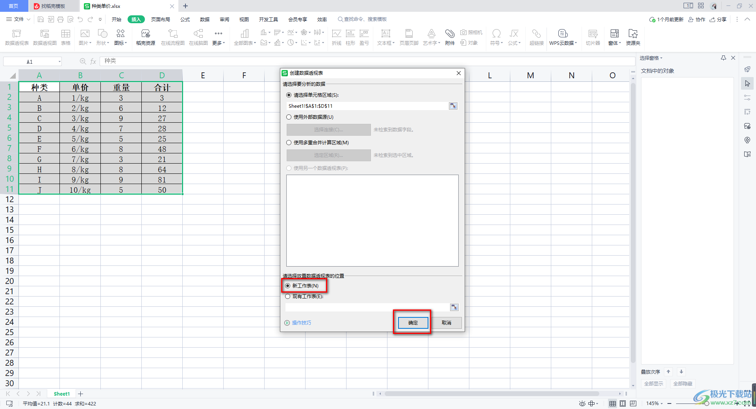Open WPS云数据 cloud data
The image size is (756, 409).
point(563,37)
